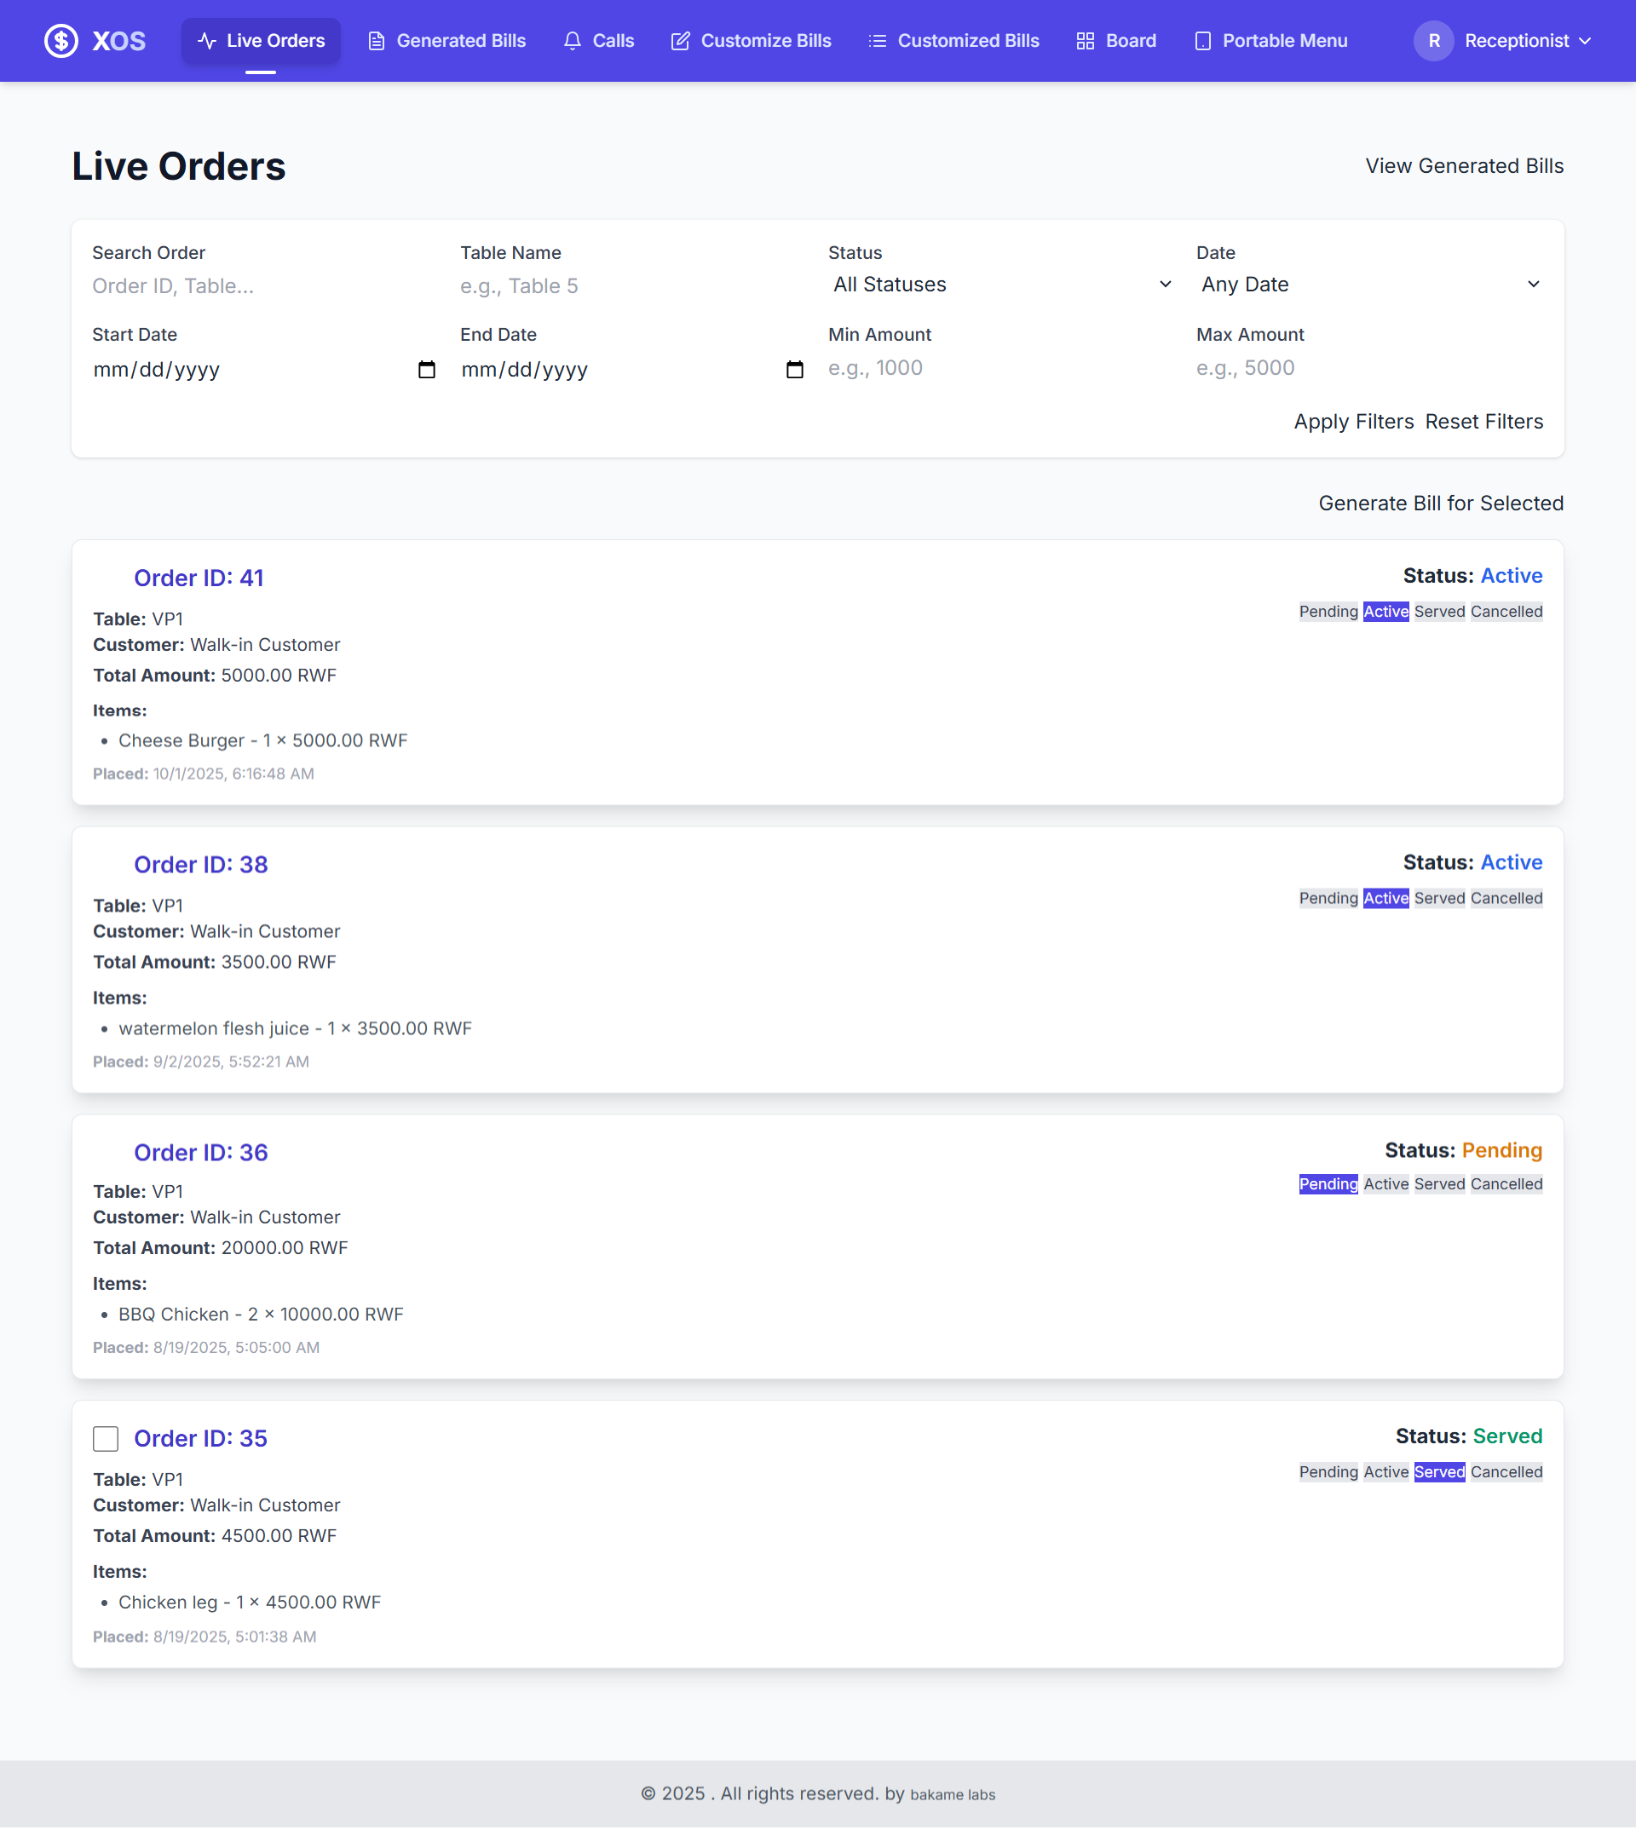
Task: Check the checkbox for Order ID 35
Action: (x=105, y=1438)
